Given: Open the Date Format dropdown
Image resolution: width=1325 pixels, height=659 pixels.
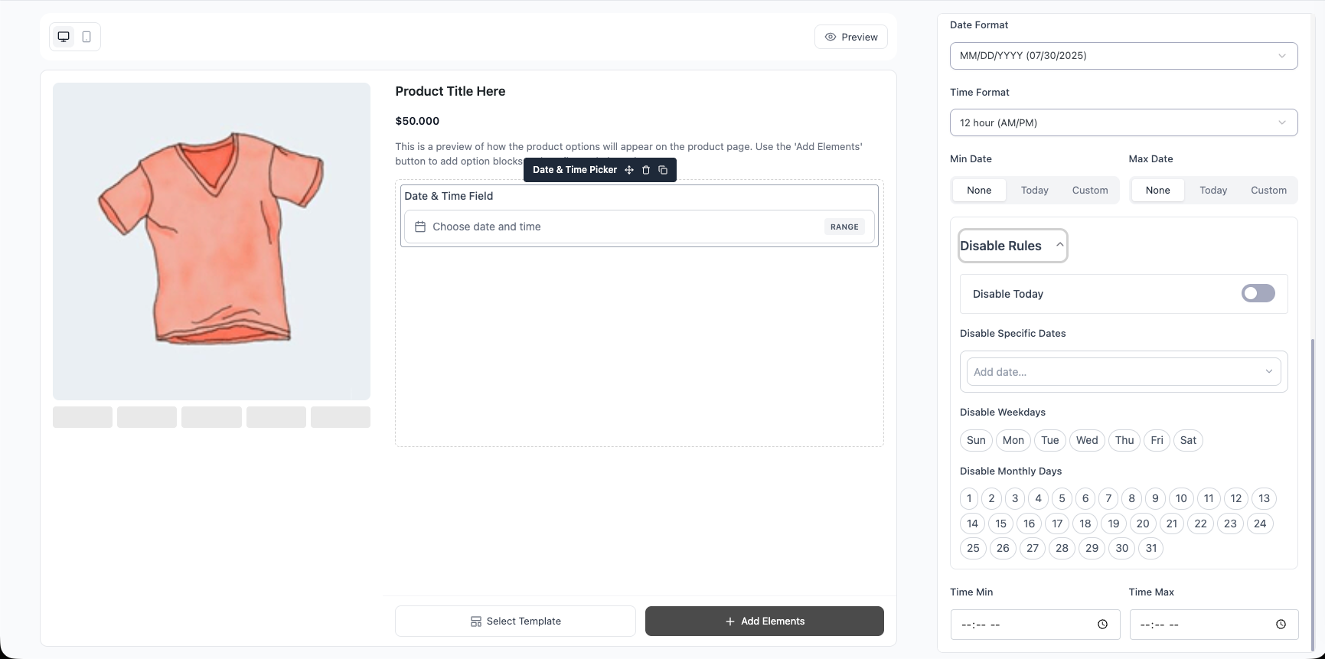Looking at the screenshot, I should click(x=1124, y=55).
